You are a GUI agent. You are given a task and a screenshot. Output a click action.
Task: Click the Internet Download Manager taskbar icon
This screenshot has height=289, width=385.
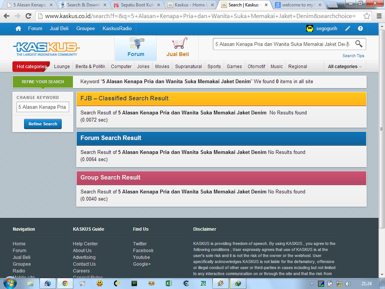[x=238, y=284]
